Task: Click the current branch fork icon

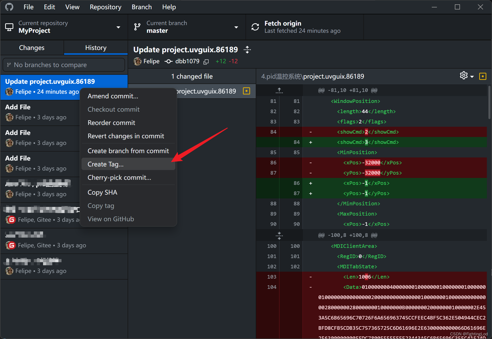Action: click(x=137, y=27)
